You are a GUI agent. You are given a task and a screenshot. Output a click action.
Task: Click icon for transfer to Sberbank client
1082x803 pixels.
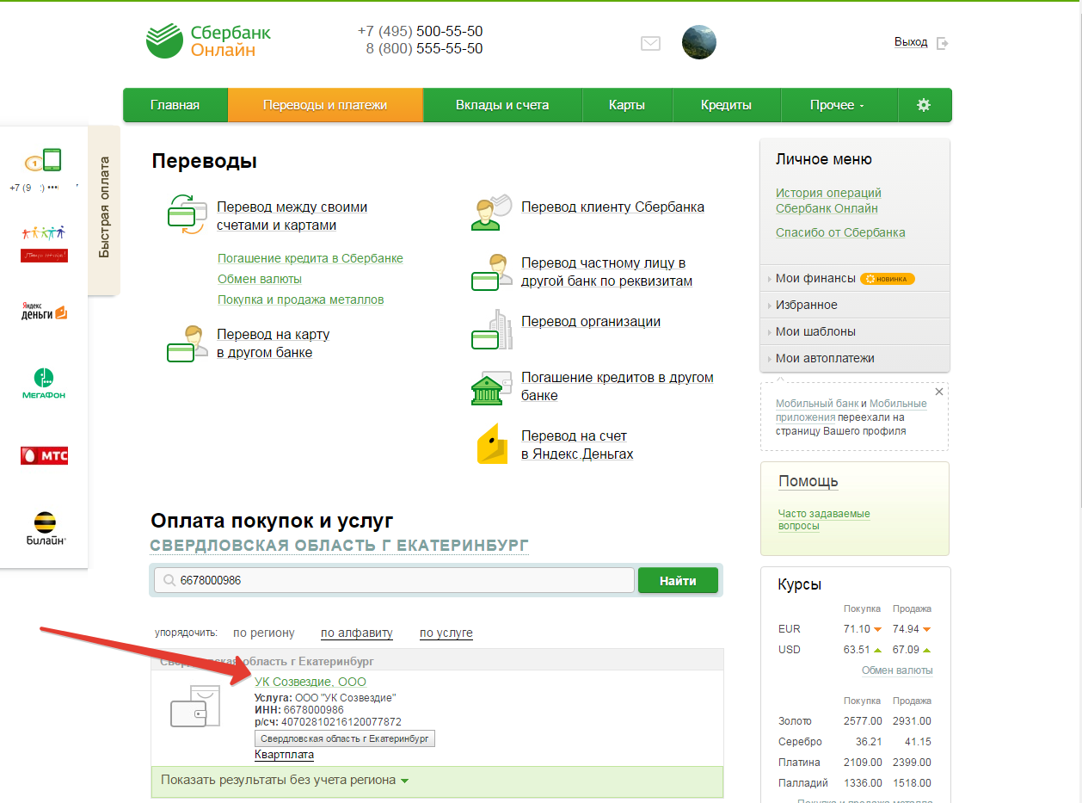point(491,213)
